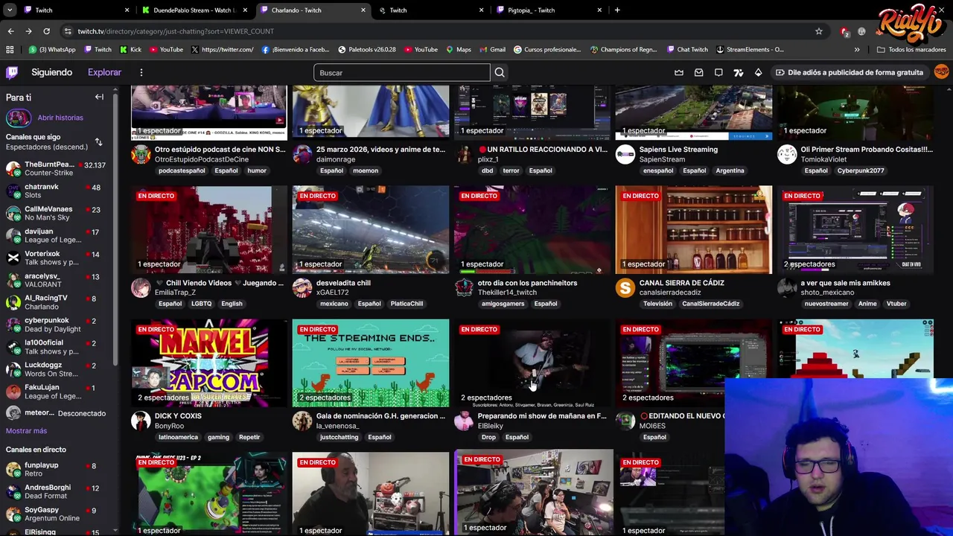Collapse the Para ti sidebar
The width and height of the screenshot is (953, 536).
point(99,97)
